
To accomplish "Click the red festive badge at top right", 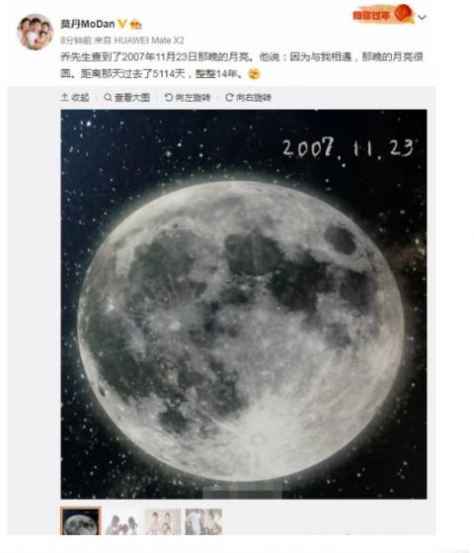I will pos(383,14).
